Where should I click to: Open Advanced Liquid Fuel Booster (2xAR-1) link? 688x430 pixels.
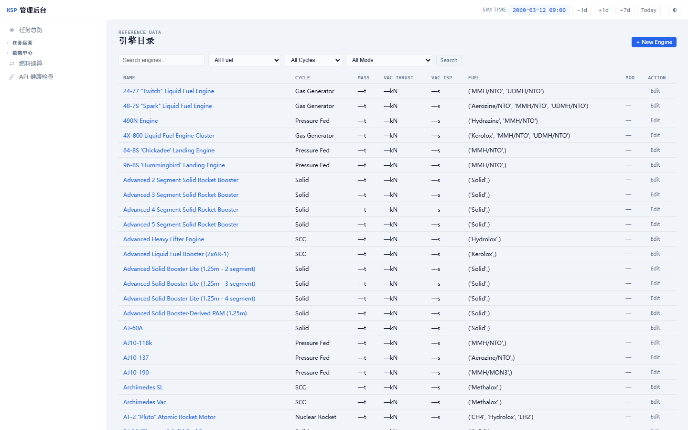tap(176, 254)
